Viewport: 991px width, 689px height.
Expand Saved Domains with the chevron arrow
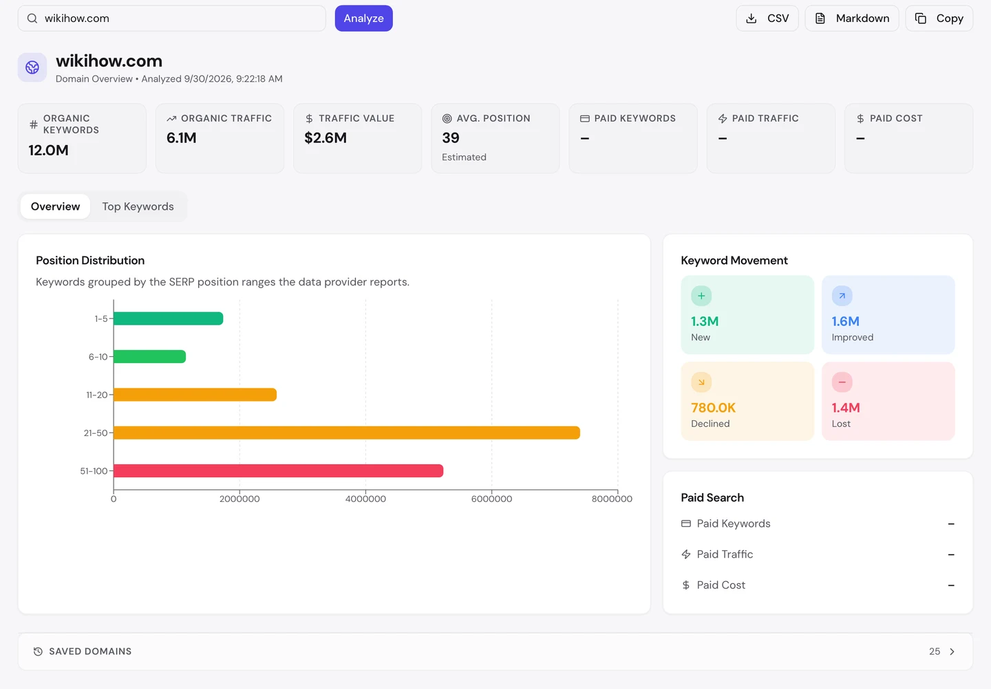point(952,651)
